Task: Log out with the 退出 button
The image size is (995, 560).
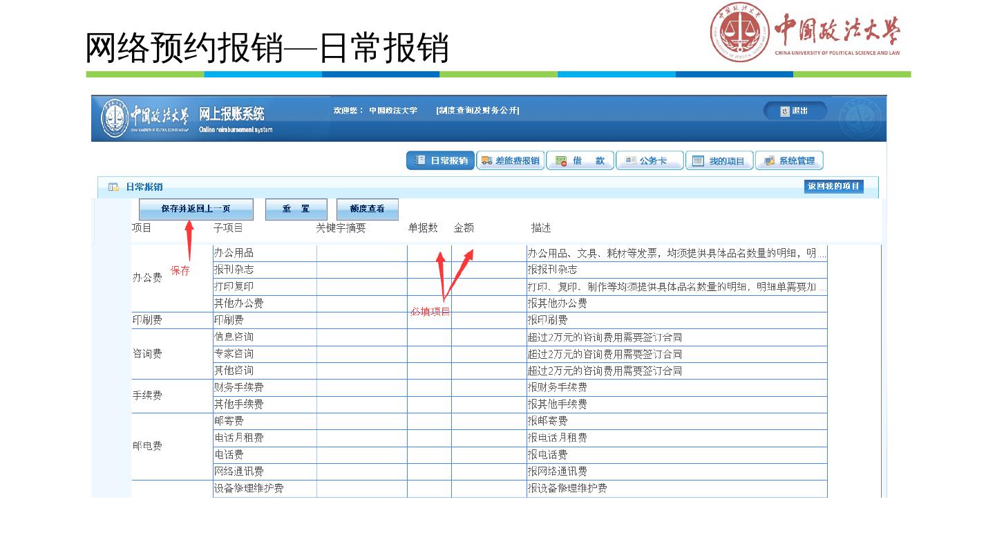Action: coord(795,111)
